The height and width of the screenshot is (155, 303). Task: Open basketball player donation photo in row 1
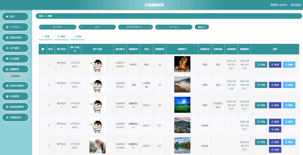(182, 64)
